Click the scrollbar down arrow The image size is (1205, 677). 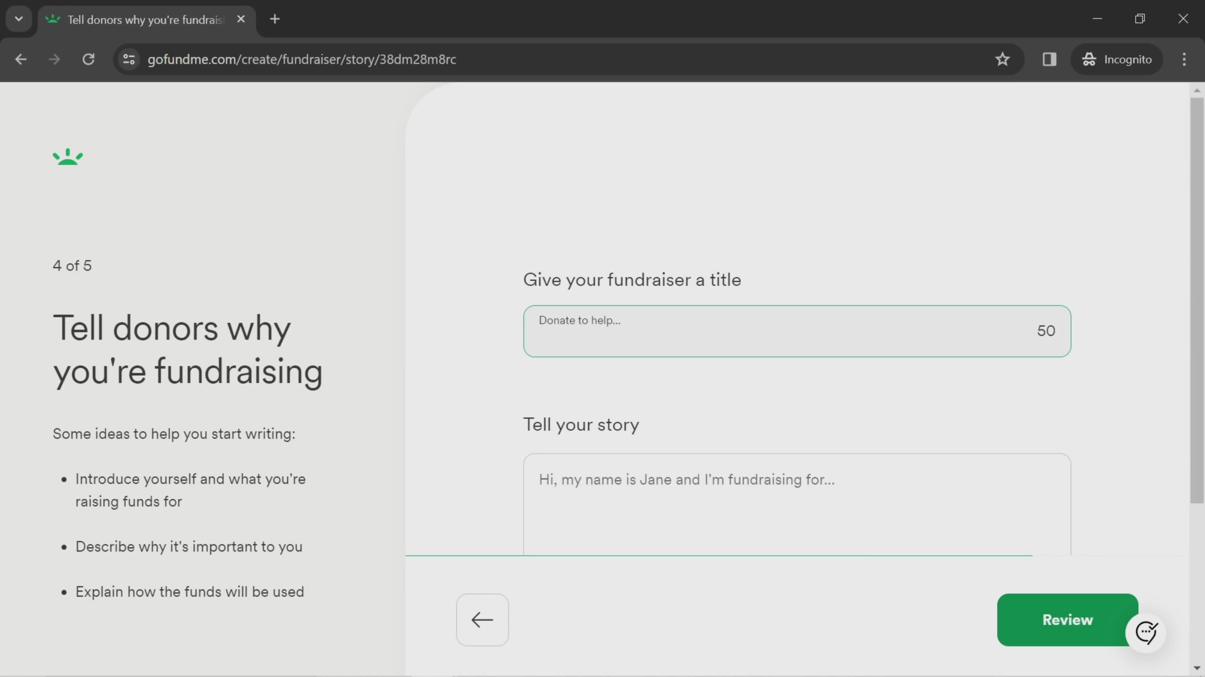1197,668
